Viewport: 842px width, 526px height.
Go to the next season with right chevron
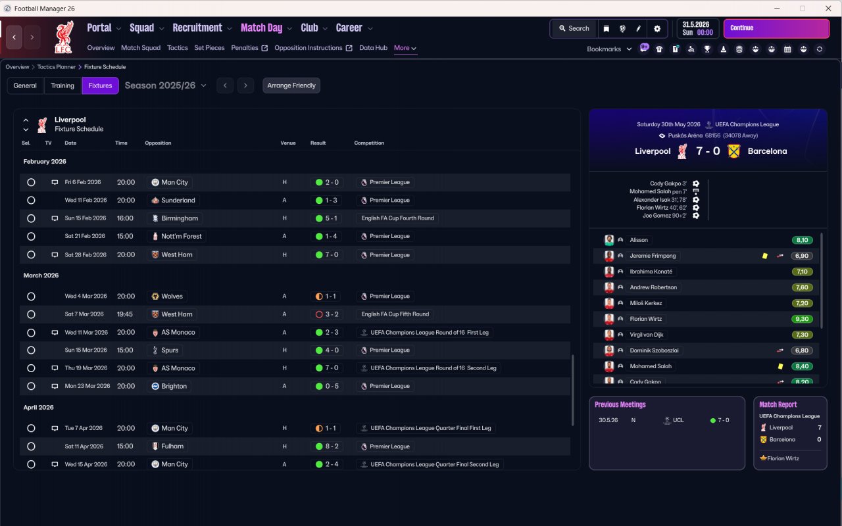coord(245,85)
